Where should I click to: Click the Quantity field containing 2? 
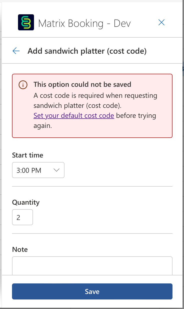tap(22, 217)
